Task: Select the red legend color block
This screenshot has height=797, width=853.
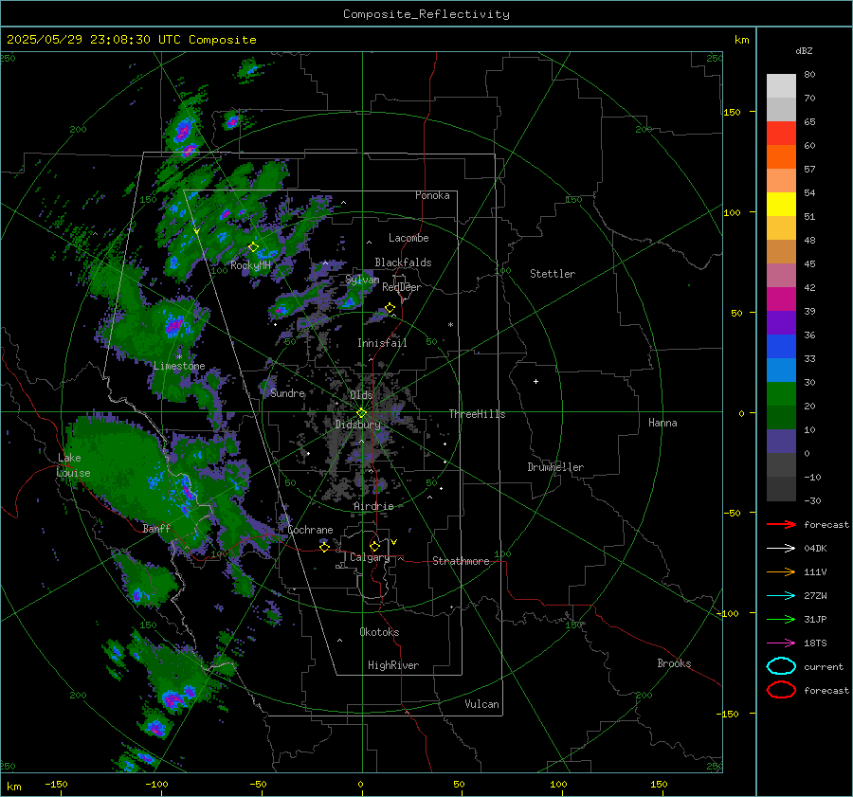Action: 781,134
